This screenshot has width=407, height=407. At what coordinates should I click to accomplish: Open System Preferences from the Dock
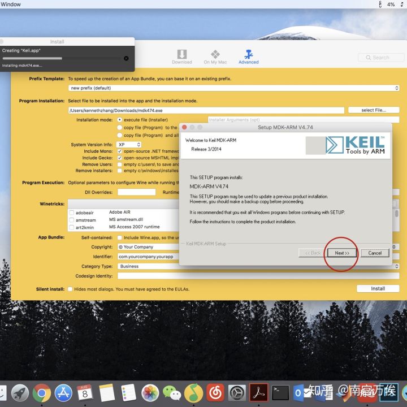[x=237, y=393]
